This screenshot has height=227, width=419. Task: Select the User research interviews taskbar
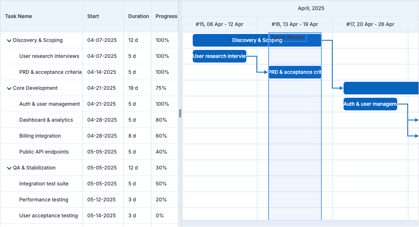click(219, 56)
